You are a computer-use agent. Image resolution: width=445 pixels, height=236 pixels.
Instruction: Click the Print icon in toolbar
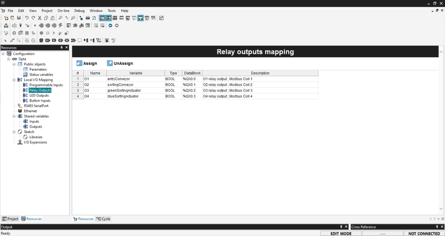[87, 18]
